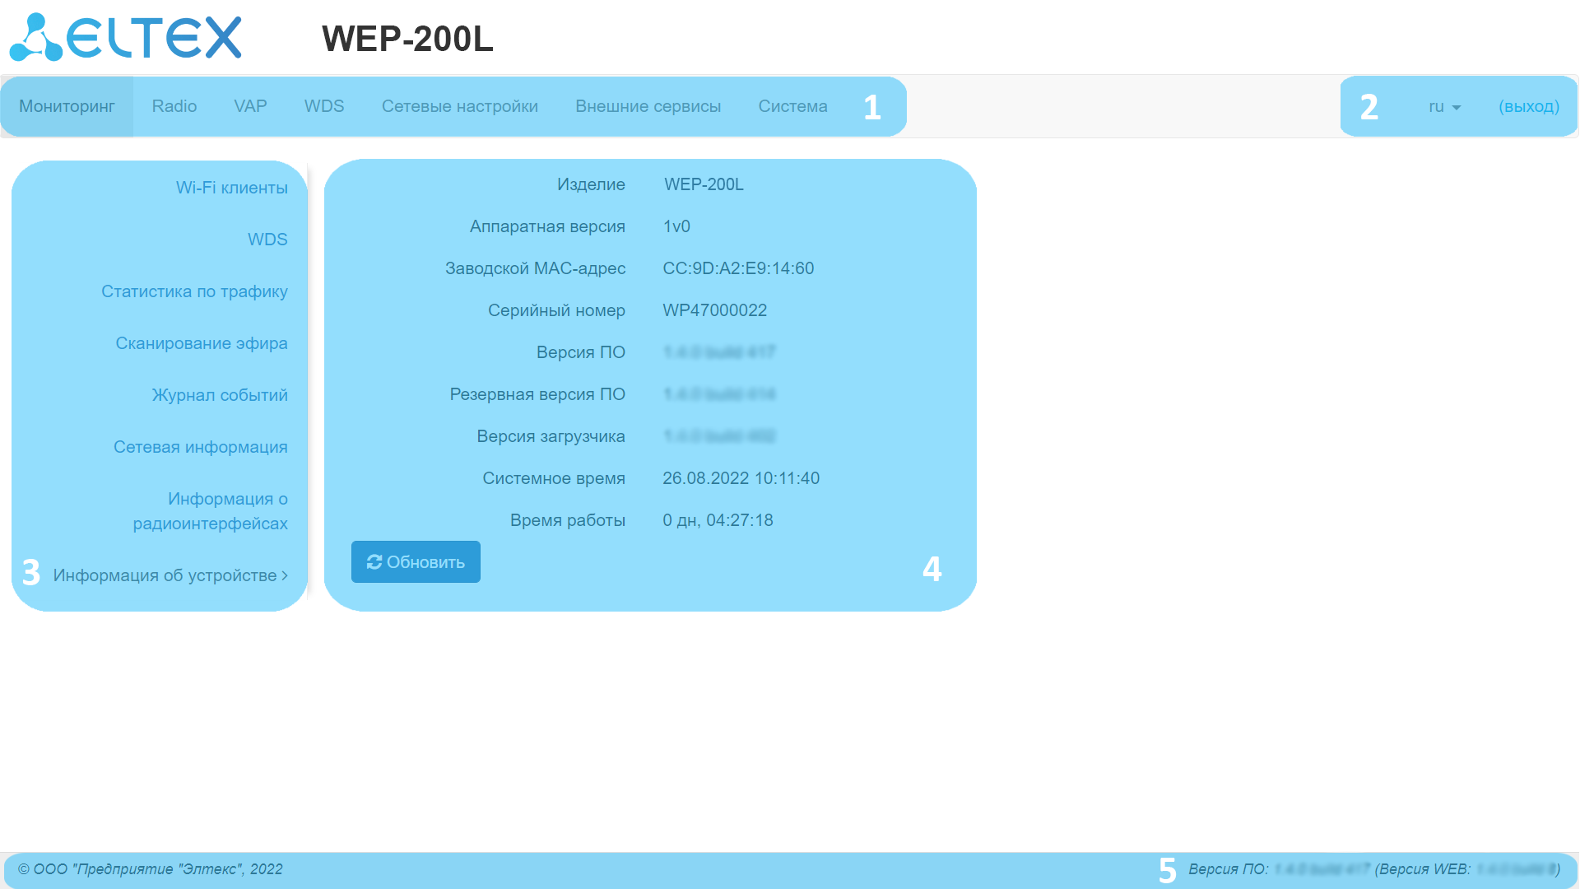
Task: Go to Сканирование эфира
Action: point(201,343)
